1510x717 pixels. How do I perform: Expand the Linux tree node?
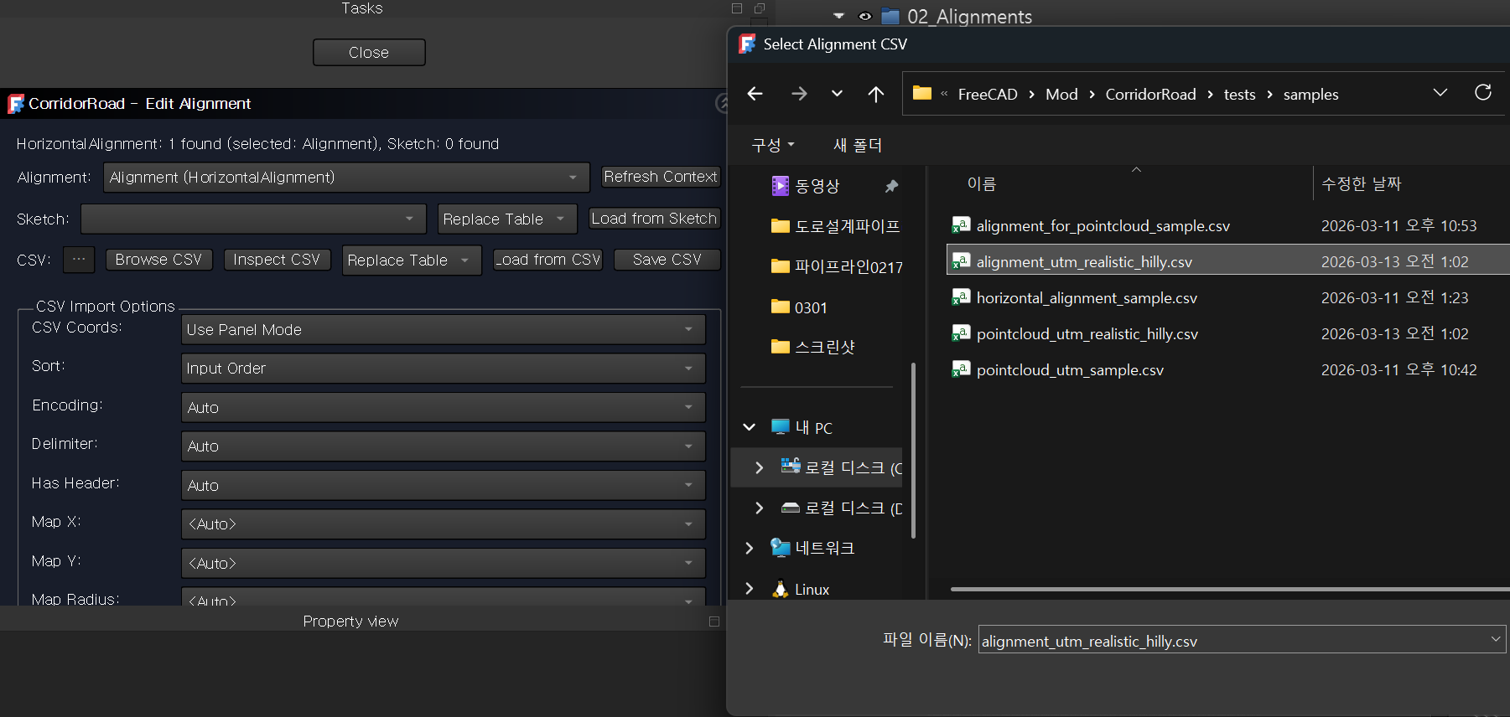click(749, 589)
